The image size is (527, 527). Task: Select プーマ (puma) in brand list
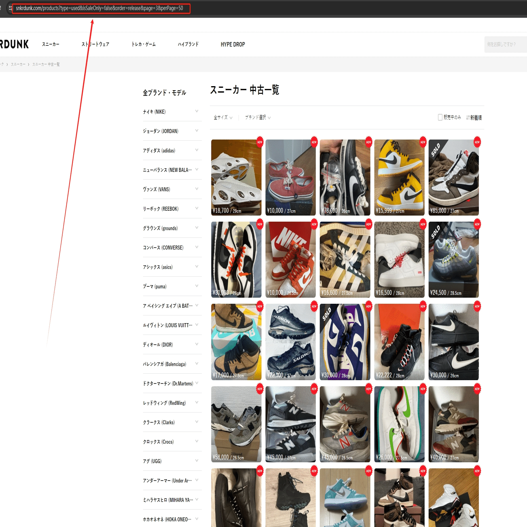pos(172,286)
